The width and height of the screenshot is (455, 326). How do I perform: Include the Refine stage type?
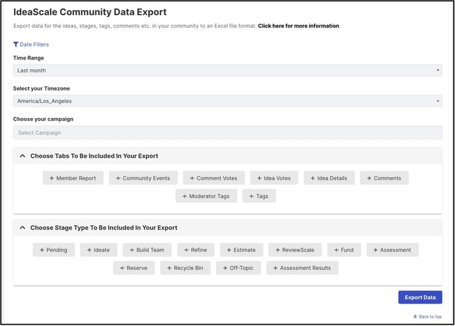pyautogui.click(x=196, y=250)
